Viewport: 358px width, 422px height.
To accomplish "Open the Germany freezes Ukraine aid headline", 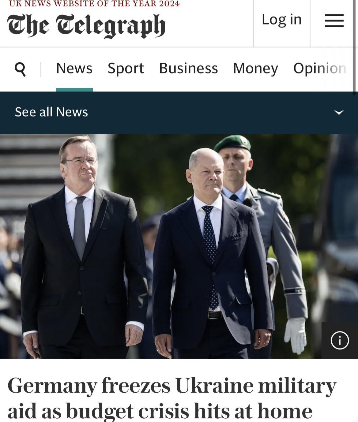I will pos(172,398).
